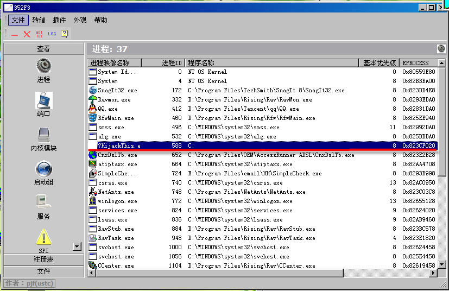This screenshot has height=291, width=449.
Task: Open the LOG toolbar button
Action: coord(52,34)
